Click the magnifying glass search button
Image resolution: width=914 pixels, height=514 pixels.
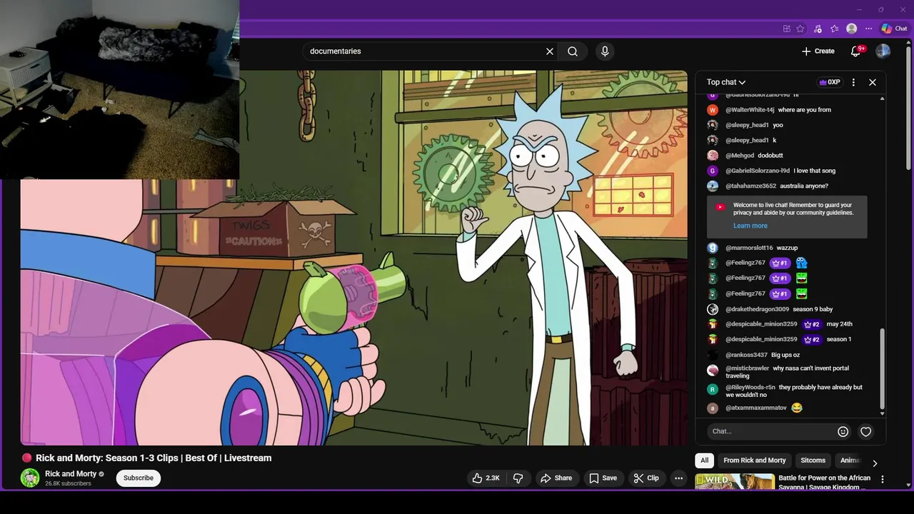[x=573, y=51]
